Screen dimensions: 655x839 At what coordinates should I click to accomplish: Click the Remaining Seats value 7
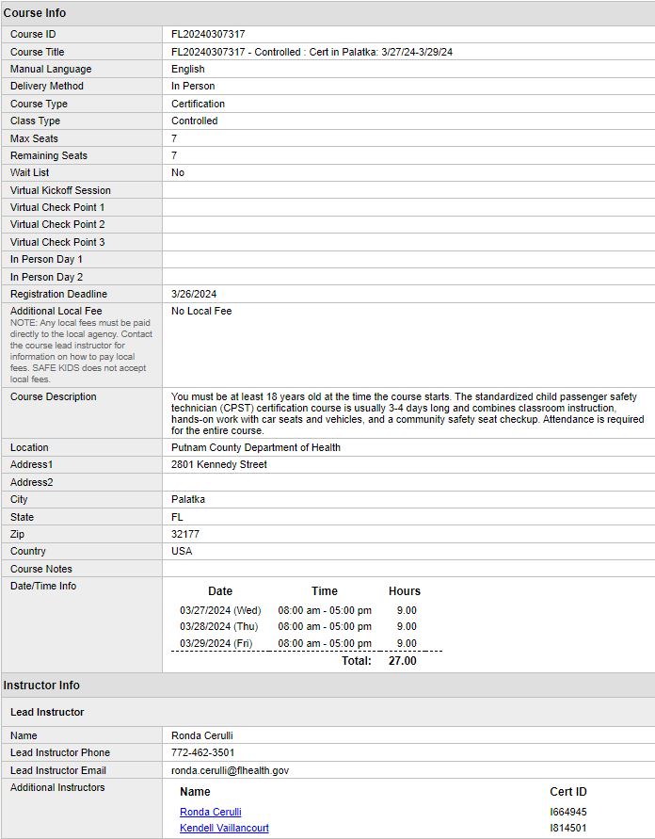point(174,155)
